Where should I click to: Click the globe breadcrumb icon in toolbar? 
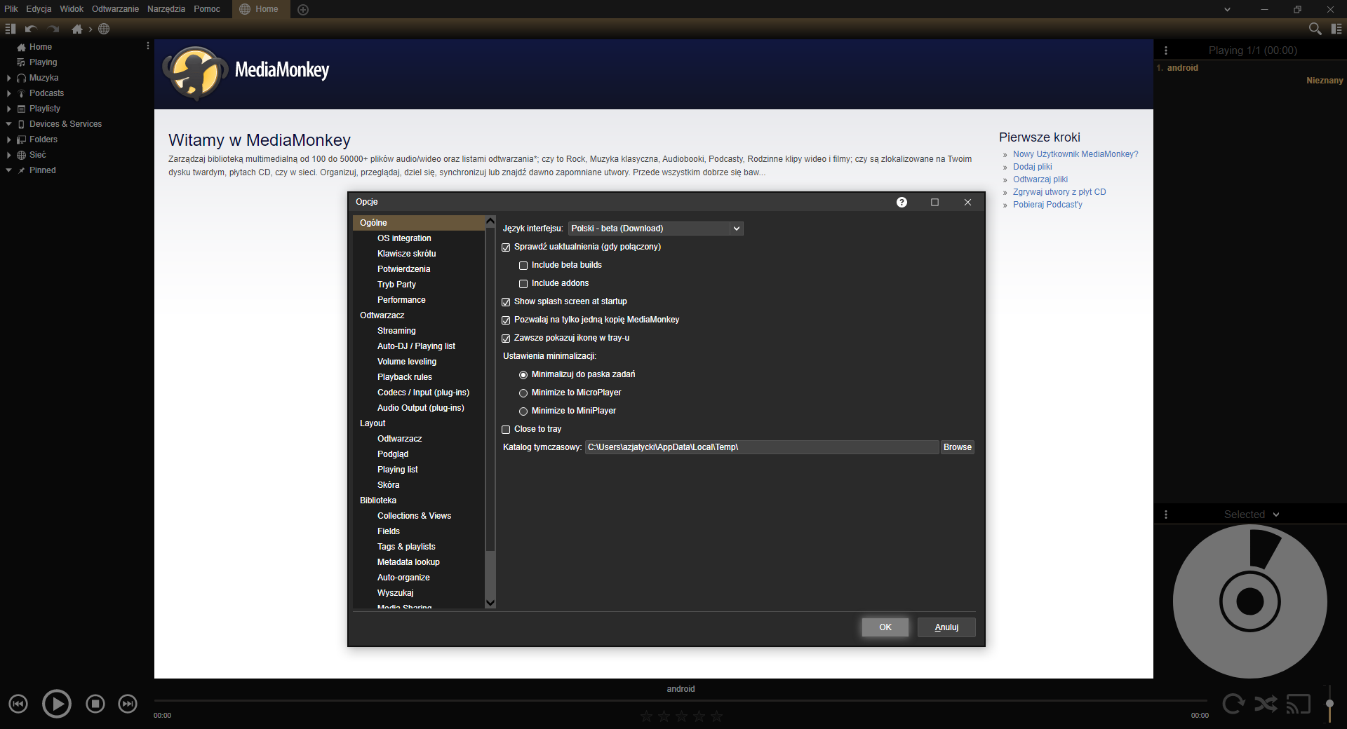104,29
